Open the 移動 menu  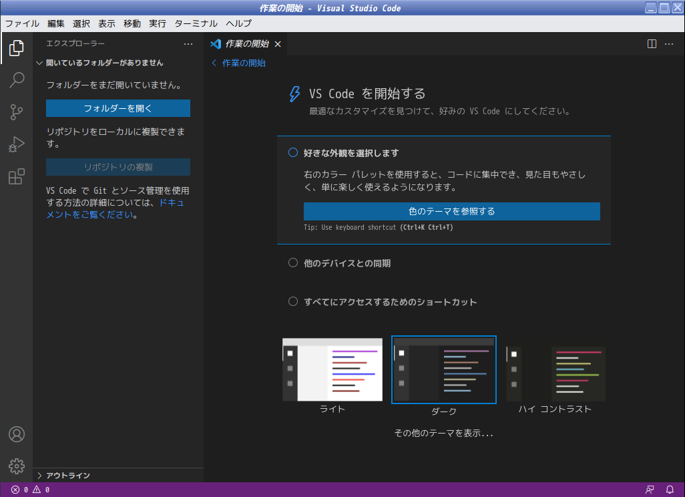pos(132,23)
